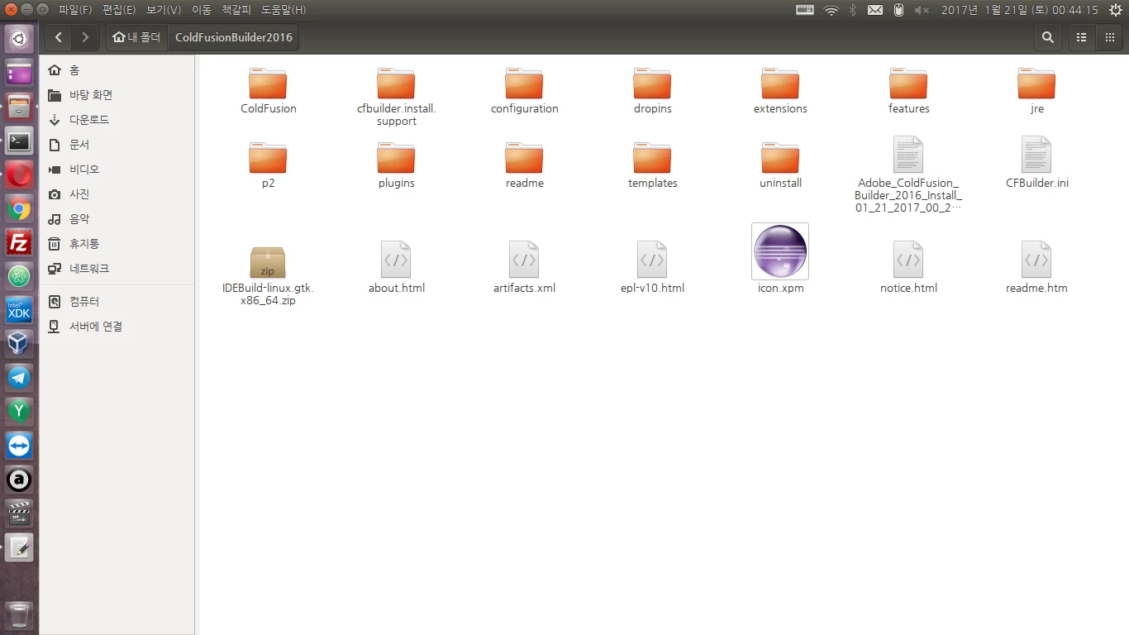Open Ubuntu Dash from the launcher
The width and height of the screenshot is (1129, 635).
click(x=19, y=39)
